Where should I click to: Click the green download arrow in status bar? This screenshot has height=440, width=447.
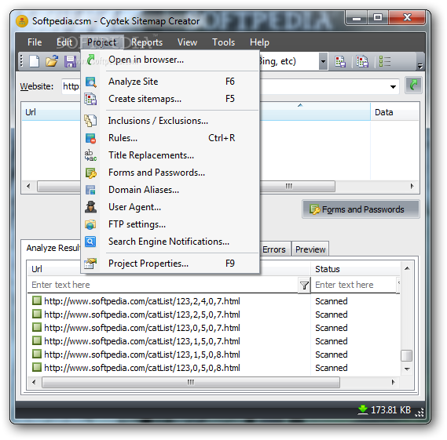pos(363,409)
